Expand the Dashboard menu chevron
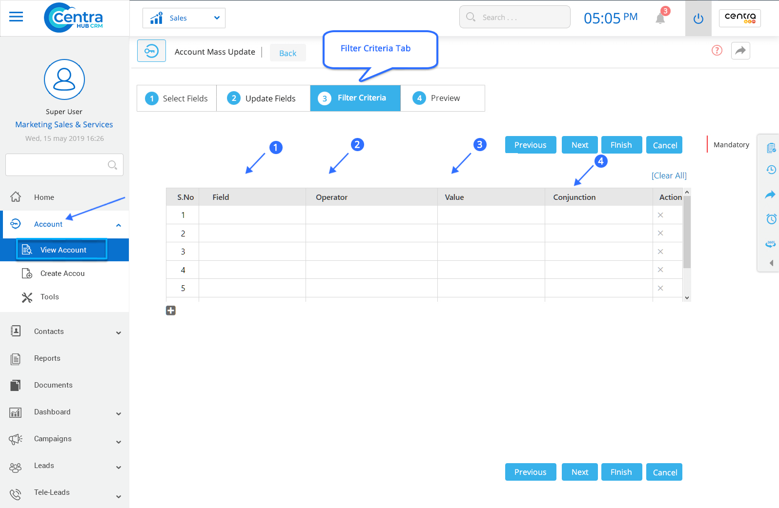The width and height of the screenshot is (779, 508). tap(119, 413)
